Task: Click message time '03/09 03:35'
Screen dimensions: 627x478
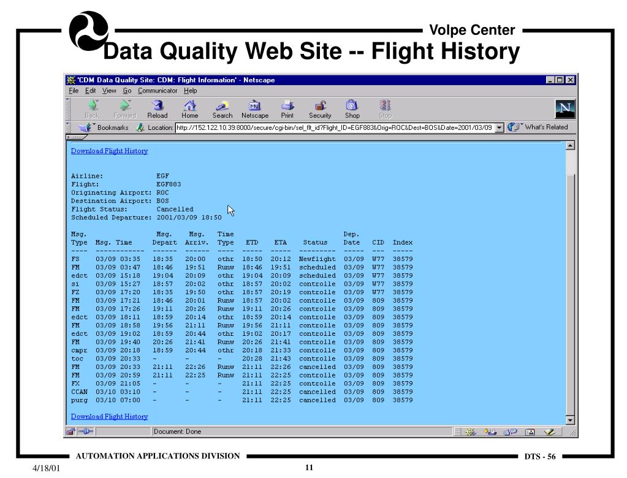Action: (118, 259)
